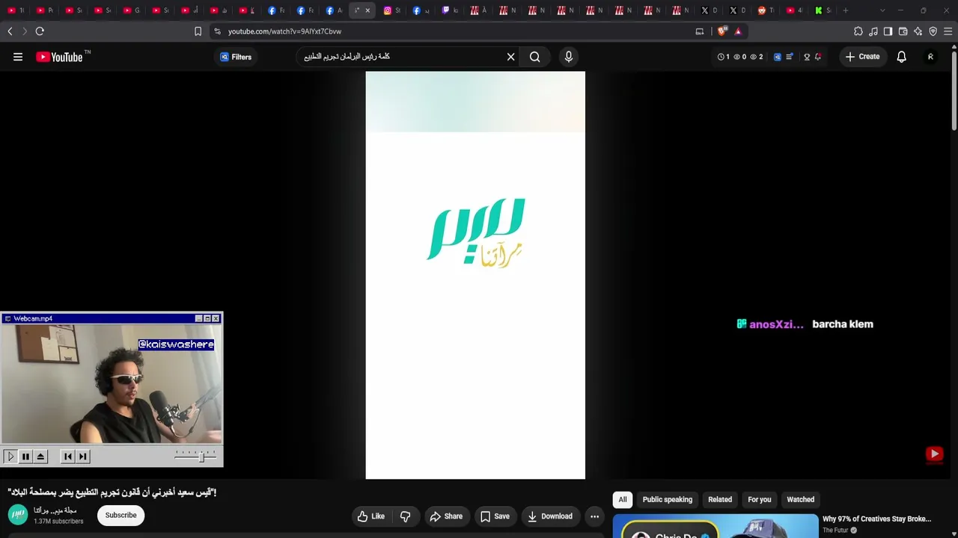Start voice search with the microphone

pyautogui.click(x=569, y=57)
